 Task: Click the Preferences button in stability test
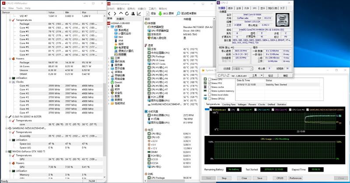(x=295, y=178)
